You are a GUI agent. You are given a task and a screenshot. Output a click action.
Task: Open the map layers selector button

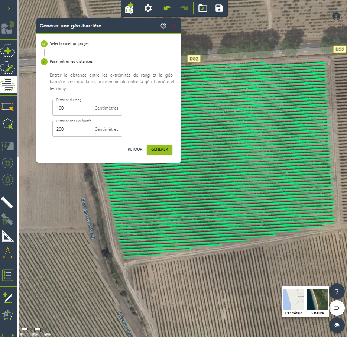tap(337, 325)
